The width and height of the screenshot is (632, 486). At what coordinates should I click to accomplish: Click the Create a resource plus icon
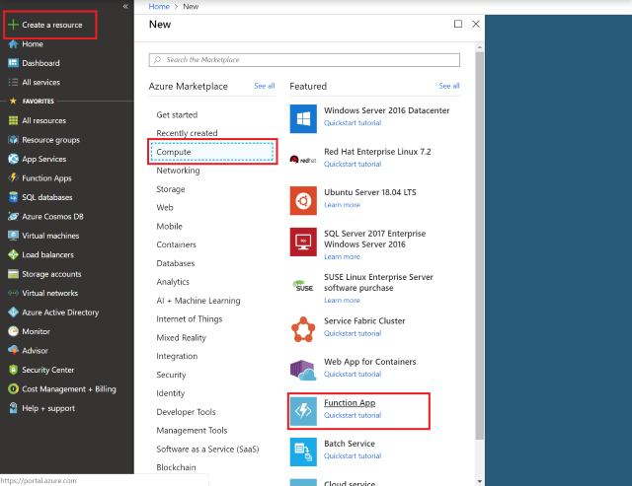pyautogui.click(x=13, y=25)
